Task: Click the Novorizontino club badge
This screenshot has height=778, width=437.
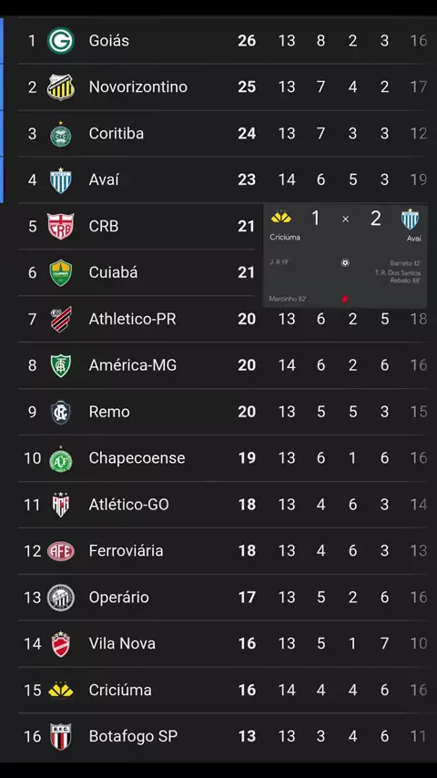Action: [x=60, y=87]
